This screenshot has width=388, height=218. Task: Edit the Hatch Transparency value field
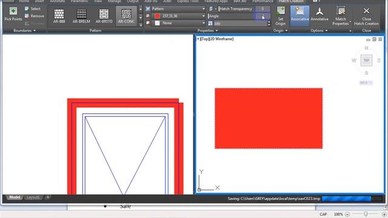tap(263, 8)
